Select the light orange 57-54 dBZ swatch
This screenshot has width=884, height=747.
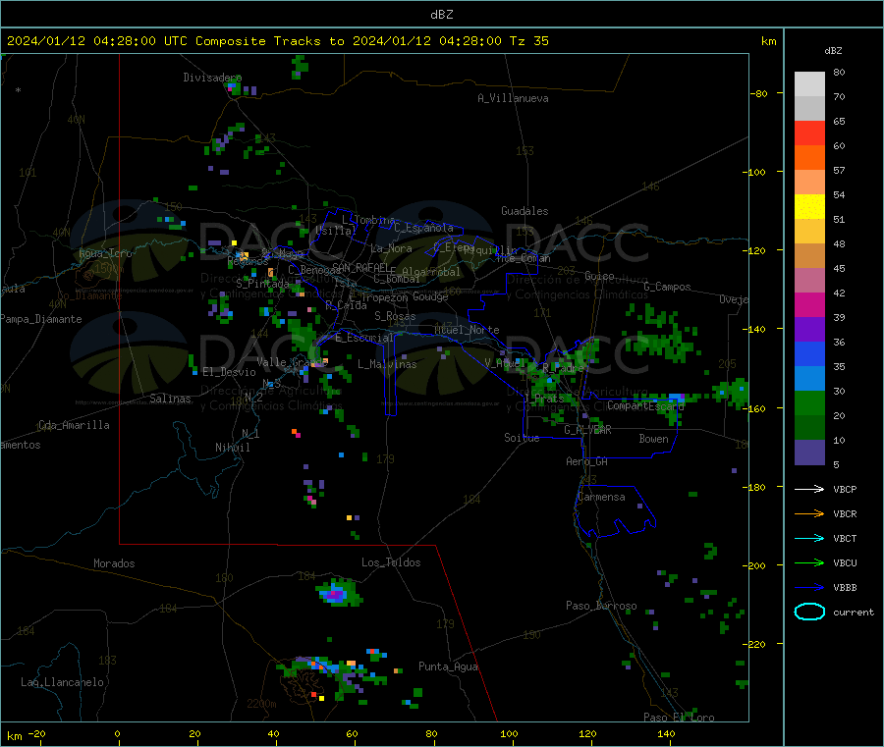click(809, 182)
